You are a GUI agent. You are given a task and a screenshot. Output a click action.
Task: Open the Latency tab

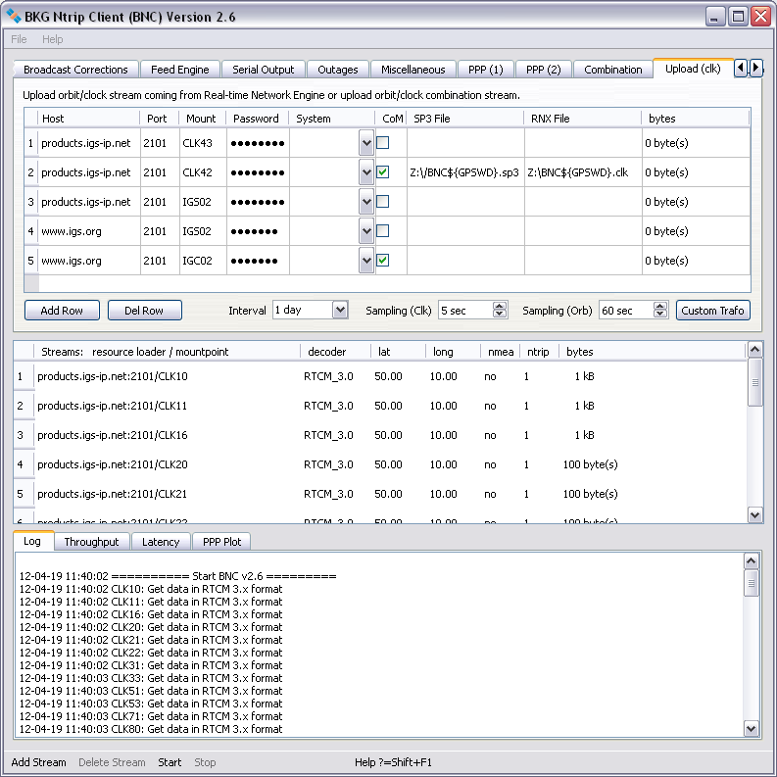click(161, 542)
